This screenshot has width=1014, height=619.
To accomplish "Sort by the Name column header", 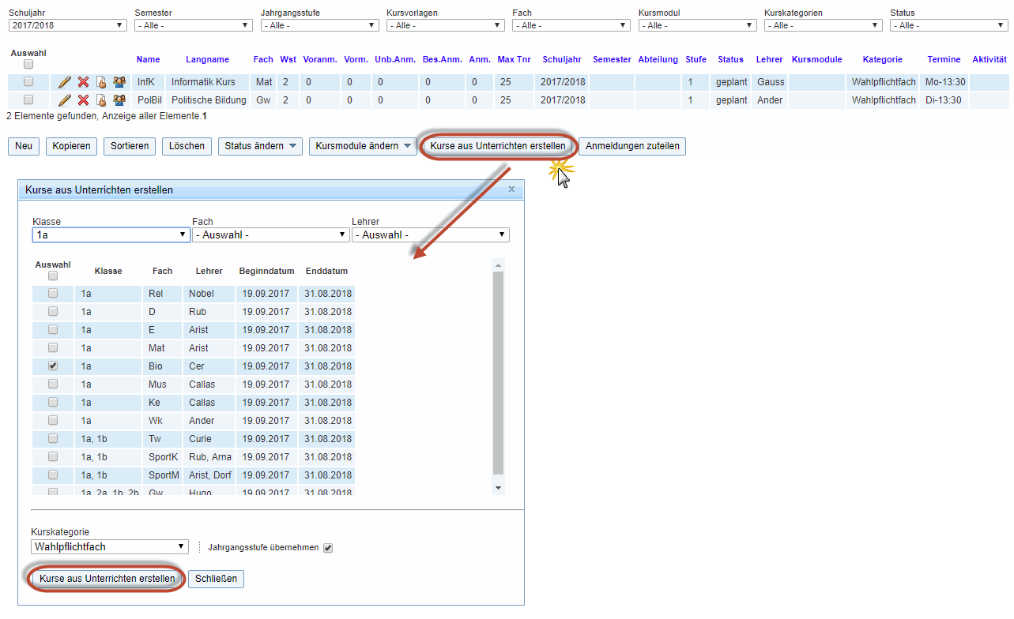I will point(148,59).
